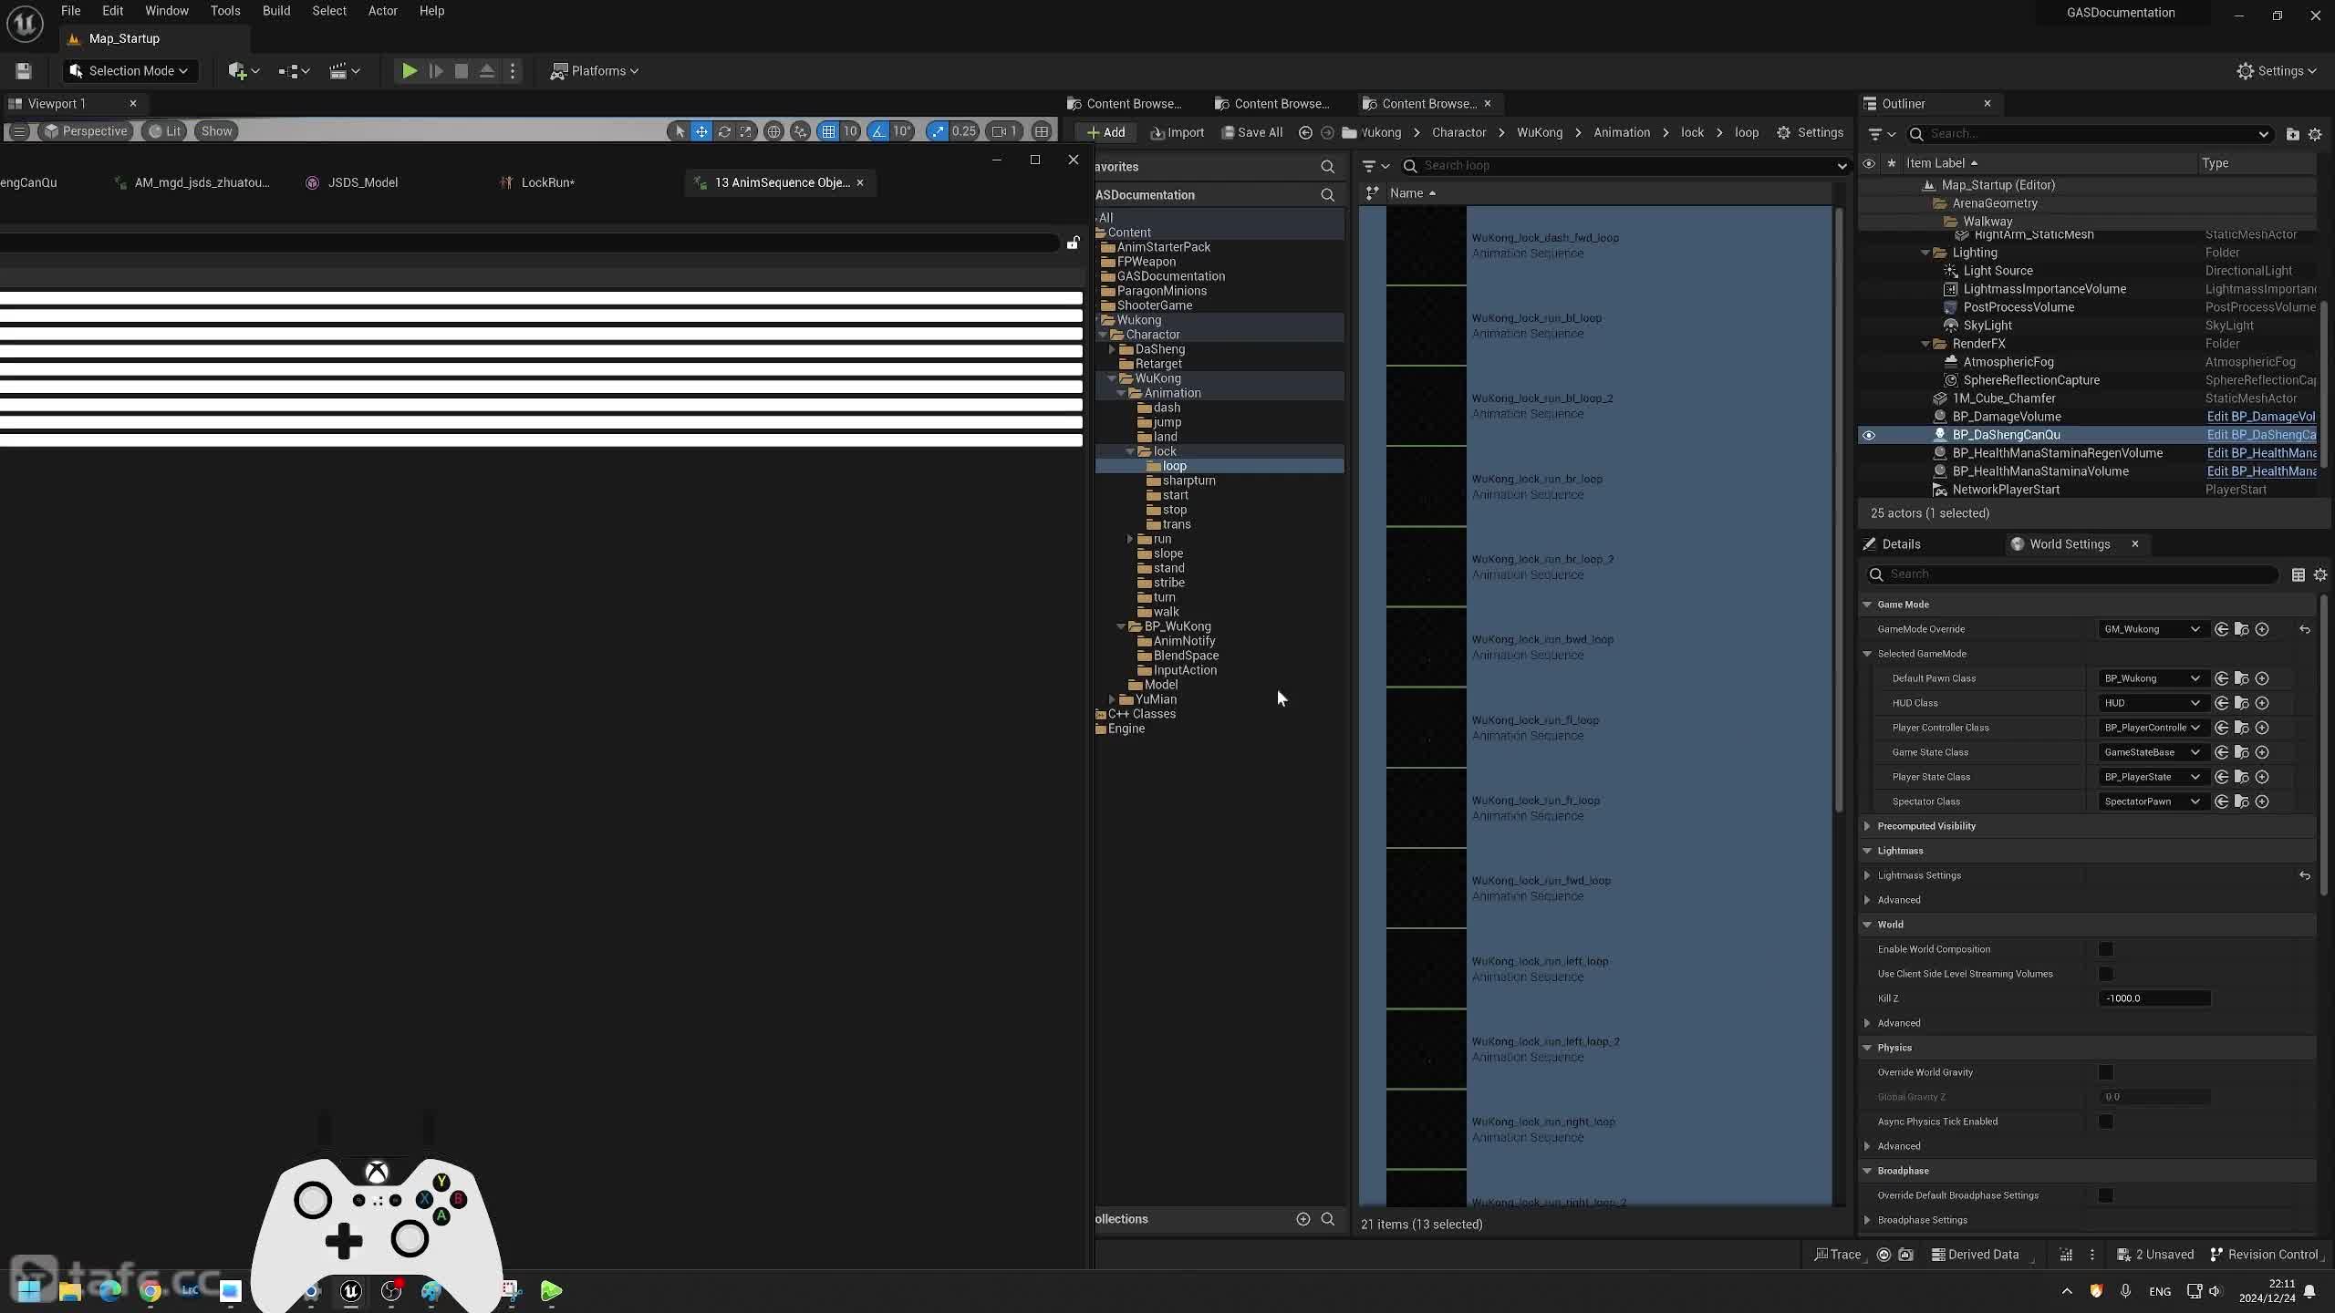Create new class for Spectator Class
The image size is (2335, 1313).
2262,801
